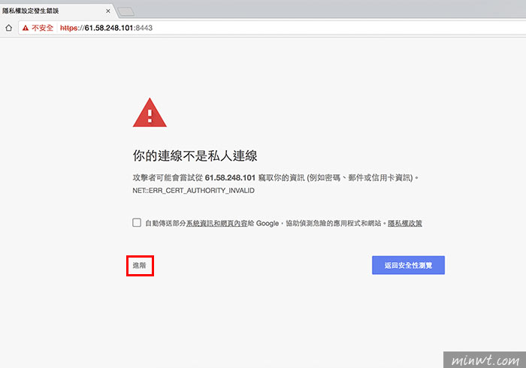
Task: Click the large red warning triangle
Action: [x=150, y=113]
